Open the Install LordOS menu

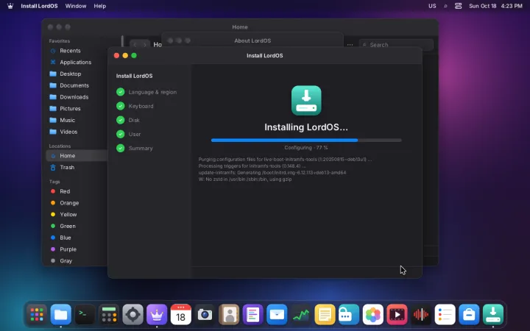(39, 6)
